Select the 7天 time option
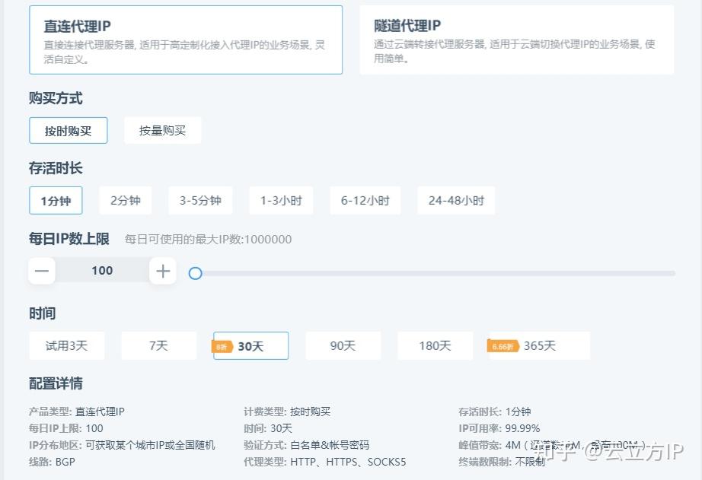Viewport: 702px width, 480px height. (158, 345)
